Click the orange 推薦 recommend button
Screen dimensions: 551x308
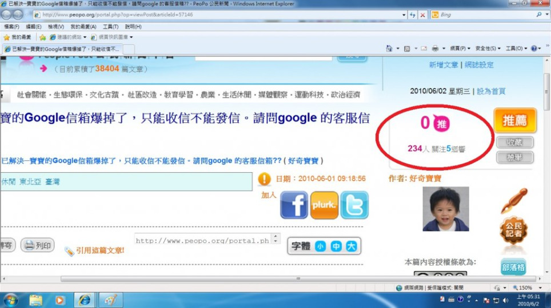click(514, 120)
